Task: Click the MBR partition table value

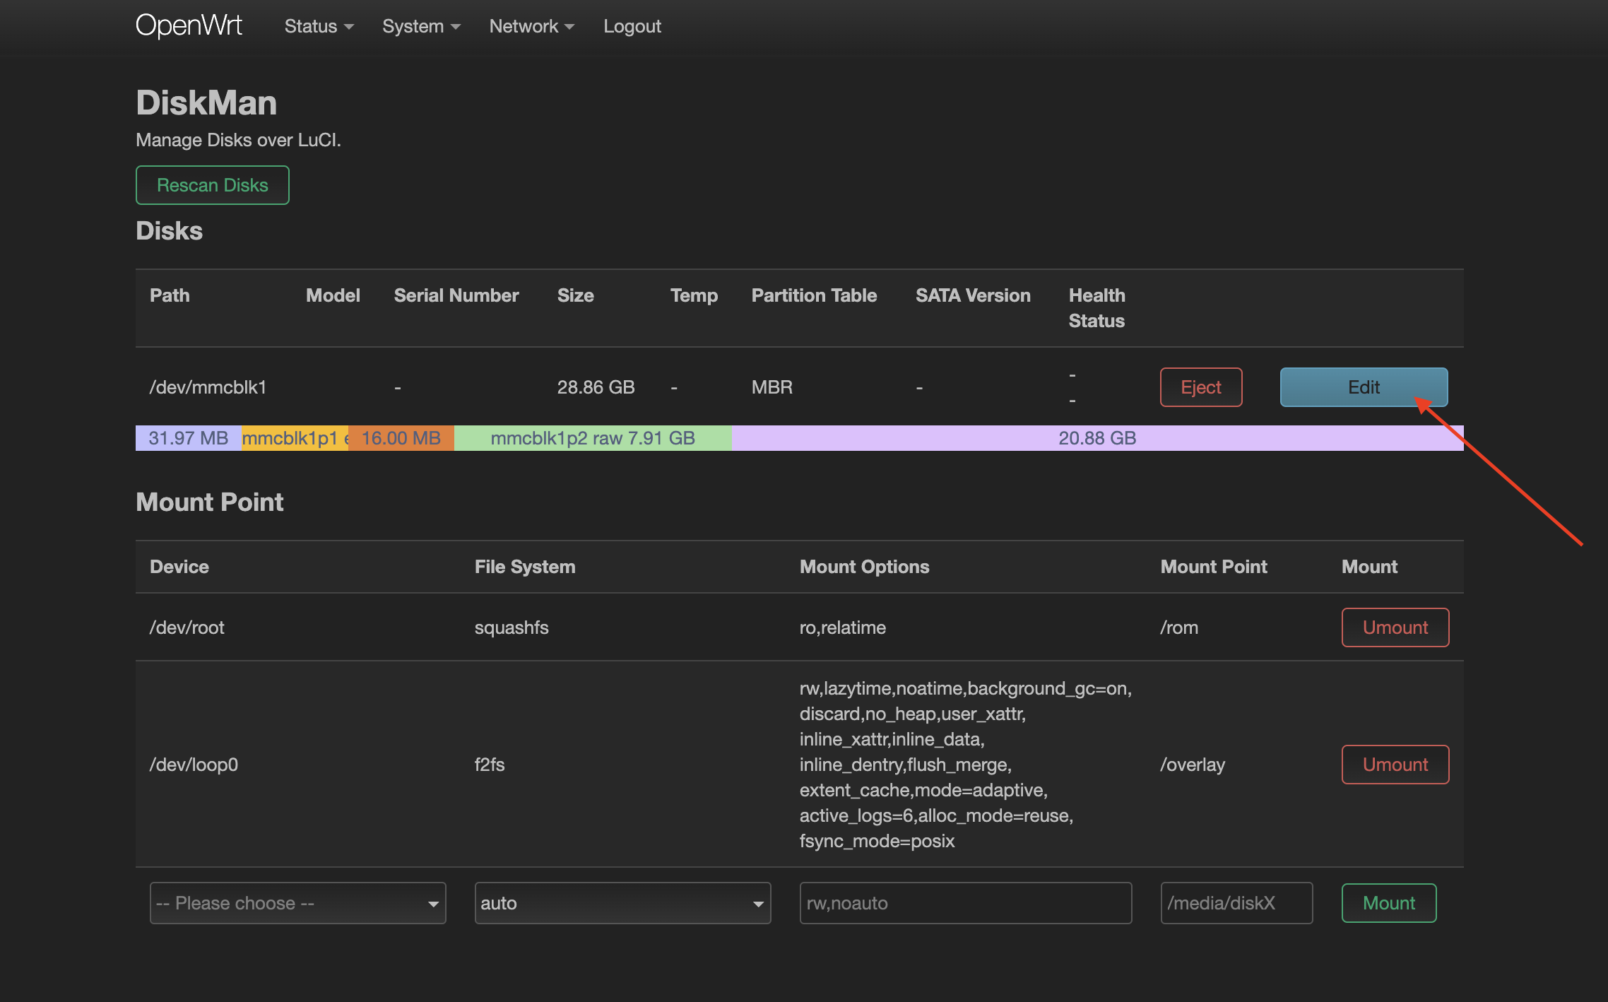Action: [772, 387]
